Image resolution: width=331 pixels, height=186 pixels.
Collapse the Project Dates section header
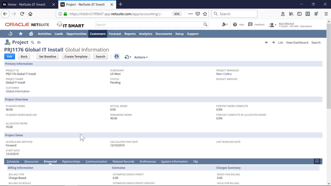(163, 135)
